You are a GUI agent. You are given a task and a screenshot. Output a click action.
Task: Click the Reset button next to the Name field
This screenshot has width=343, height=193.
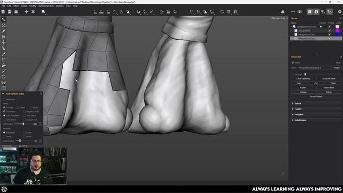pyautogui.click(x=337, y=68)
